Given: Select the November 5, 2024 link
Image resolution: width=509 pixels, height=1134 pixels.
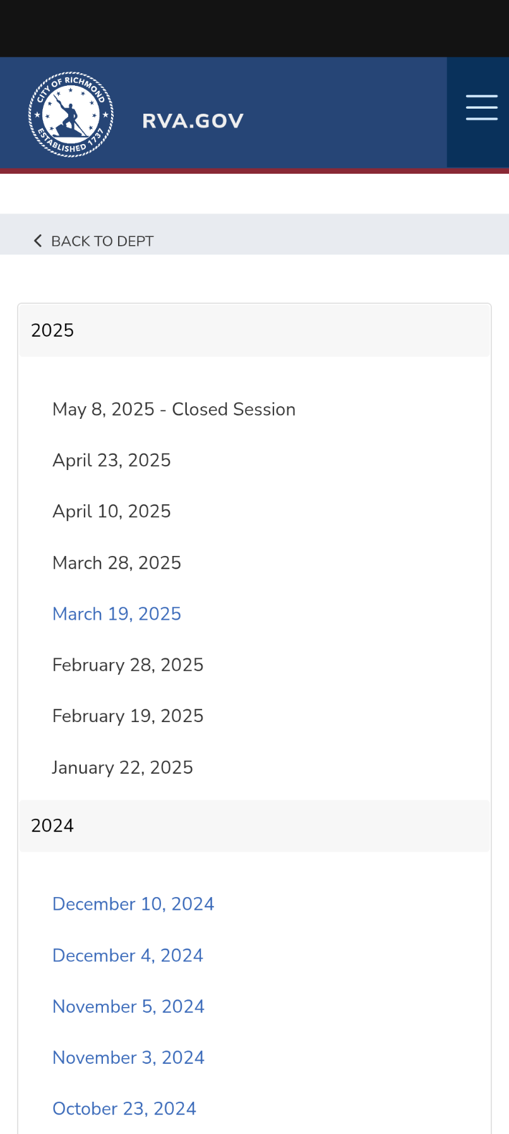Looking at the screenshot, I should 128,1006.
